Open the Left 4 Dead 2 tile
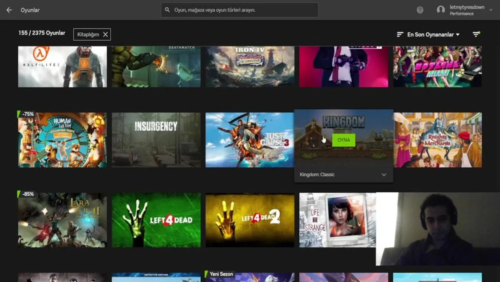 250,220
